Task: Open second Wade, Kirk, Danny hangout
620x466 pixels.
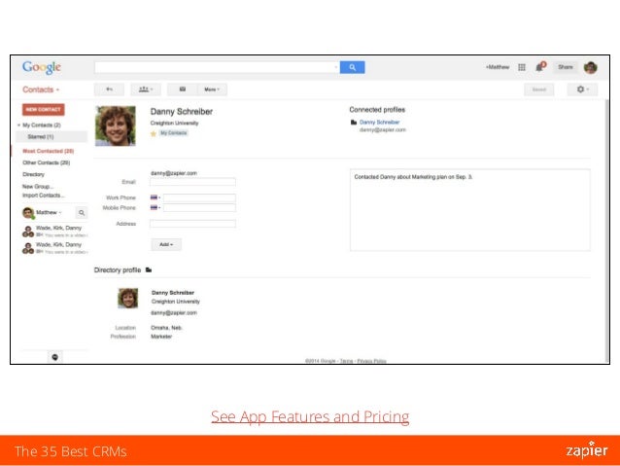Action: 55,248
